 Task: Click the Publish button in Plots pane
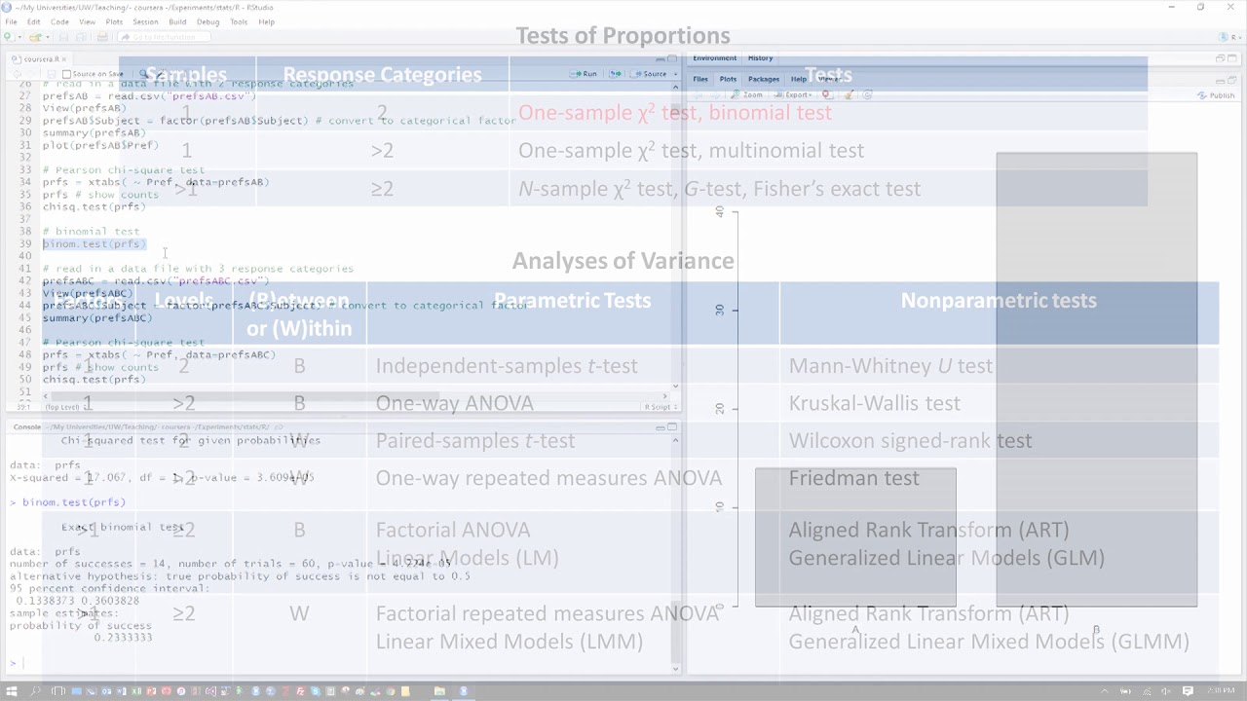1216,95
